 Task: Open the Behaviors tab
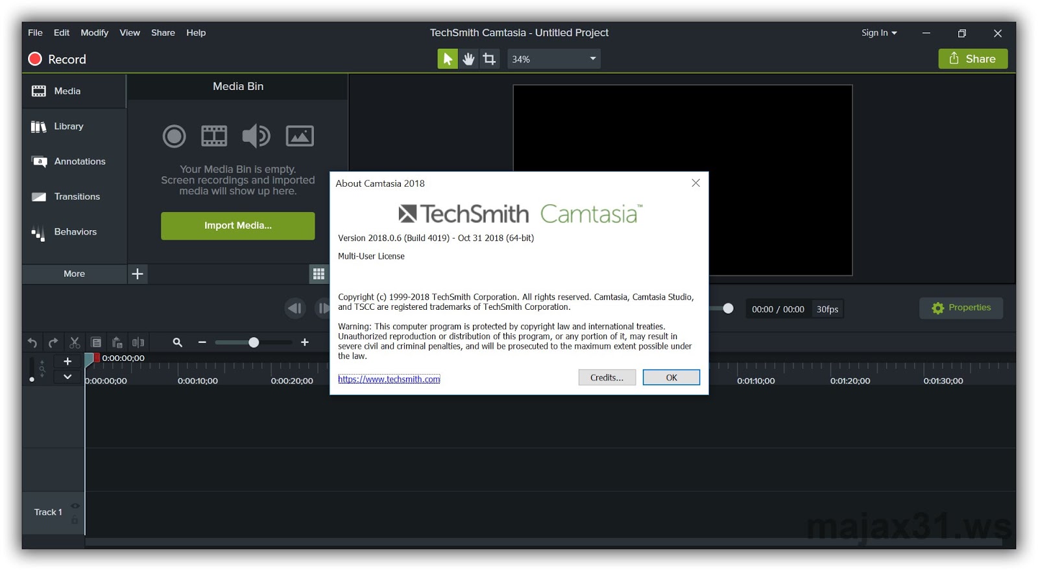tap(74, 231)
